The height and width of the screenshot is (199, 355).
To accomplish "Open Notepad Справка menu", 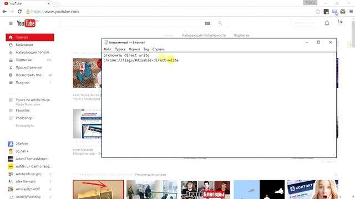I will (x=158, y=49).
